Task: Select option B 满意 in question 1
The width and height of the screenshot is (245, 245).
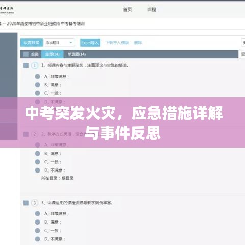Action: (x=37, y=85)
